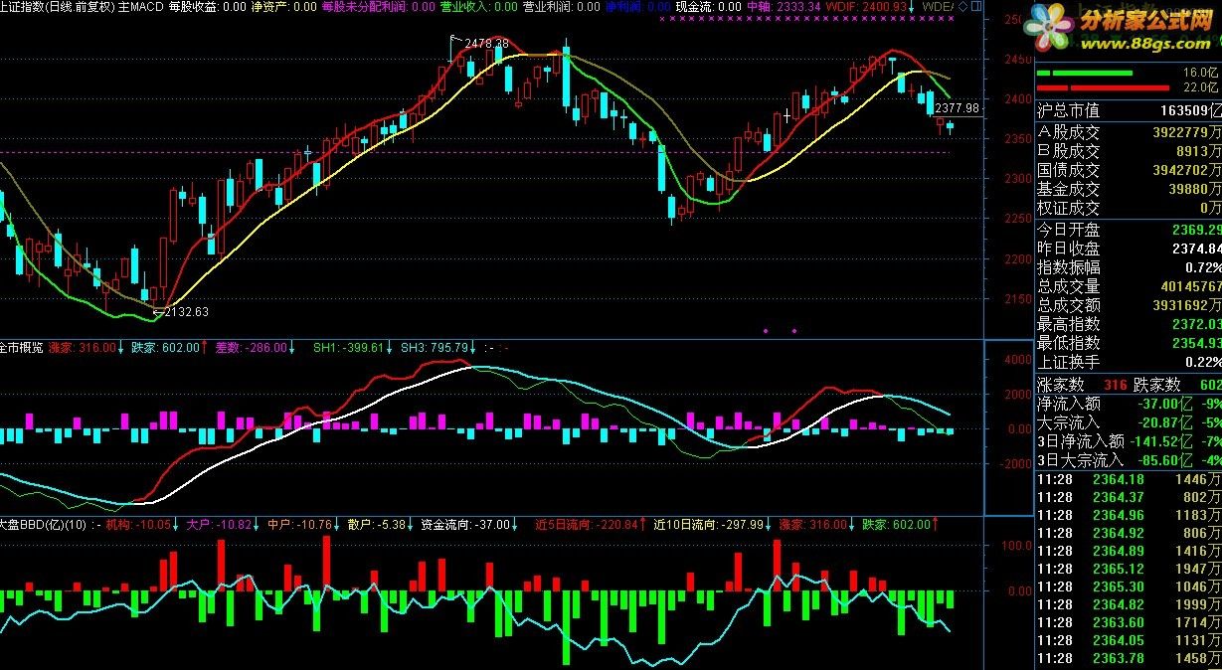This screenshot has height=670, width=1222.
Task: Select the 散户: -5.38 value
Action: pyautogui.click(x=377, y=524)
